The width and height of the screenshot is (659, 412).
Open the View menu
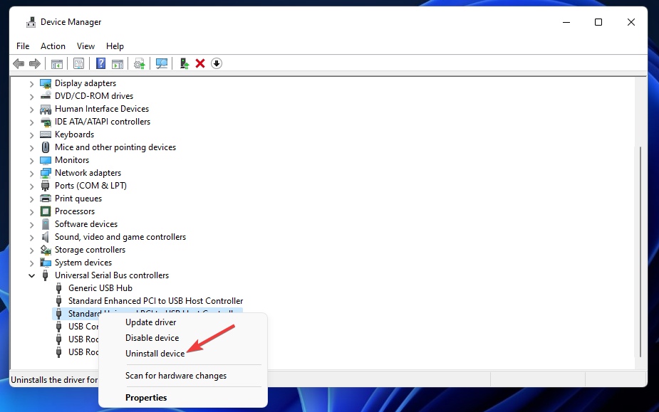[x=85, y=46]
